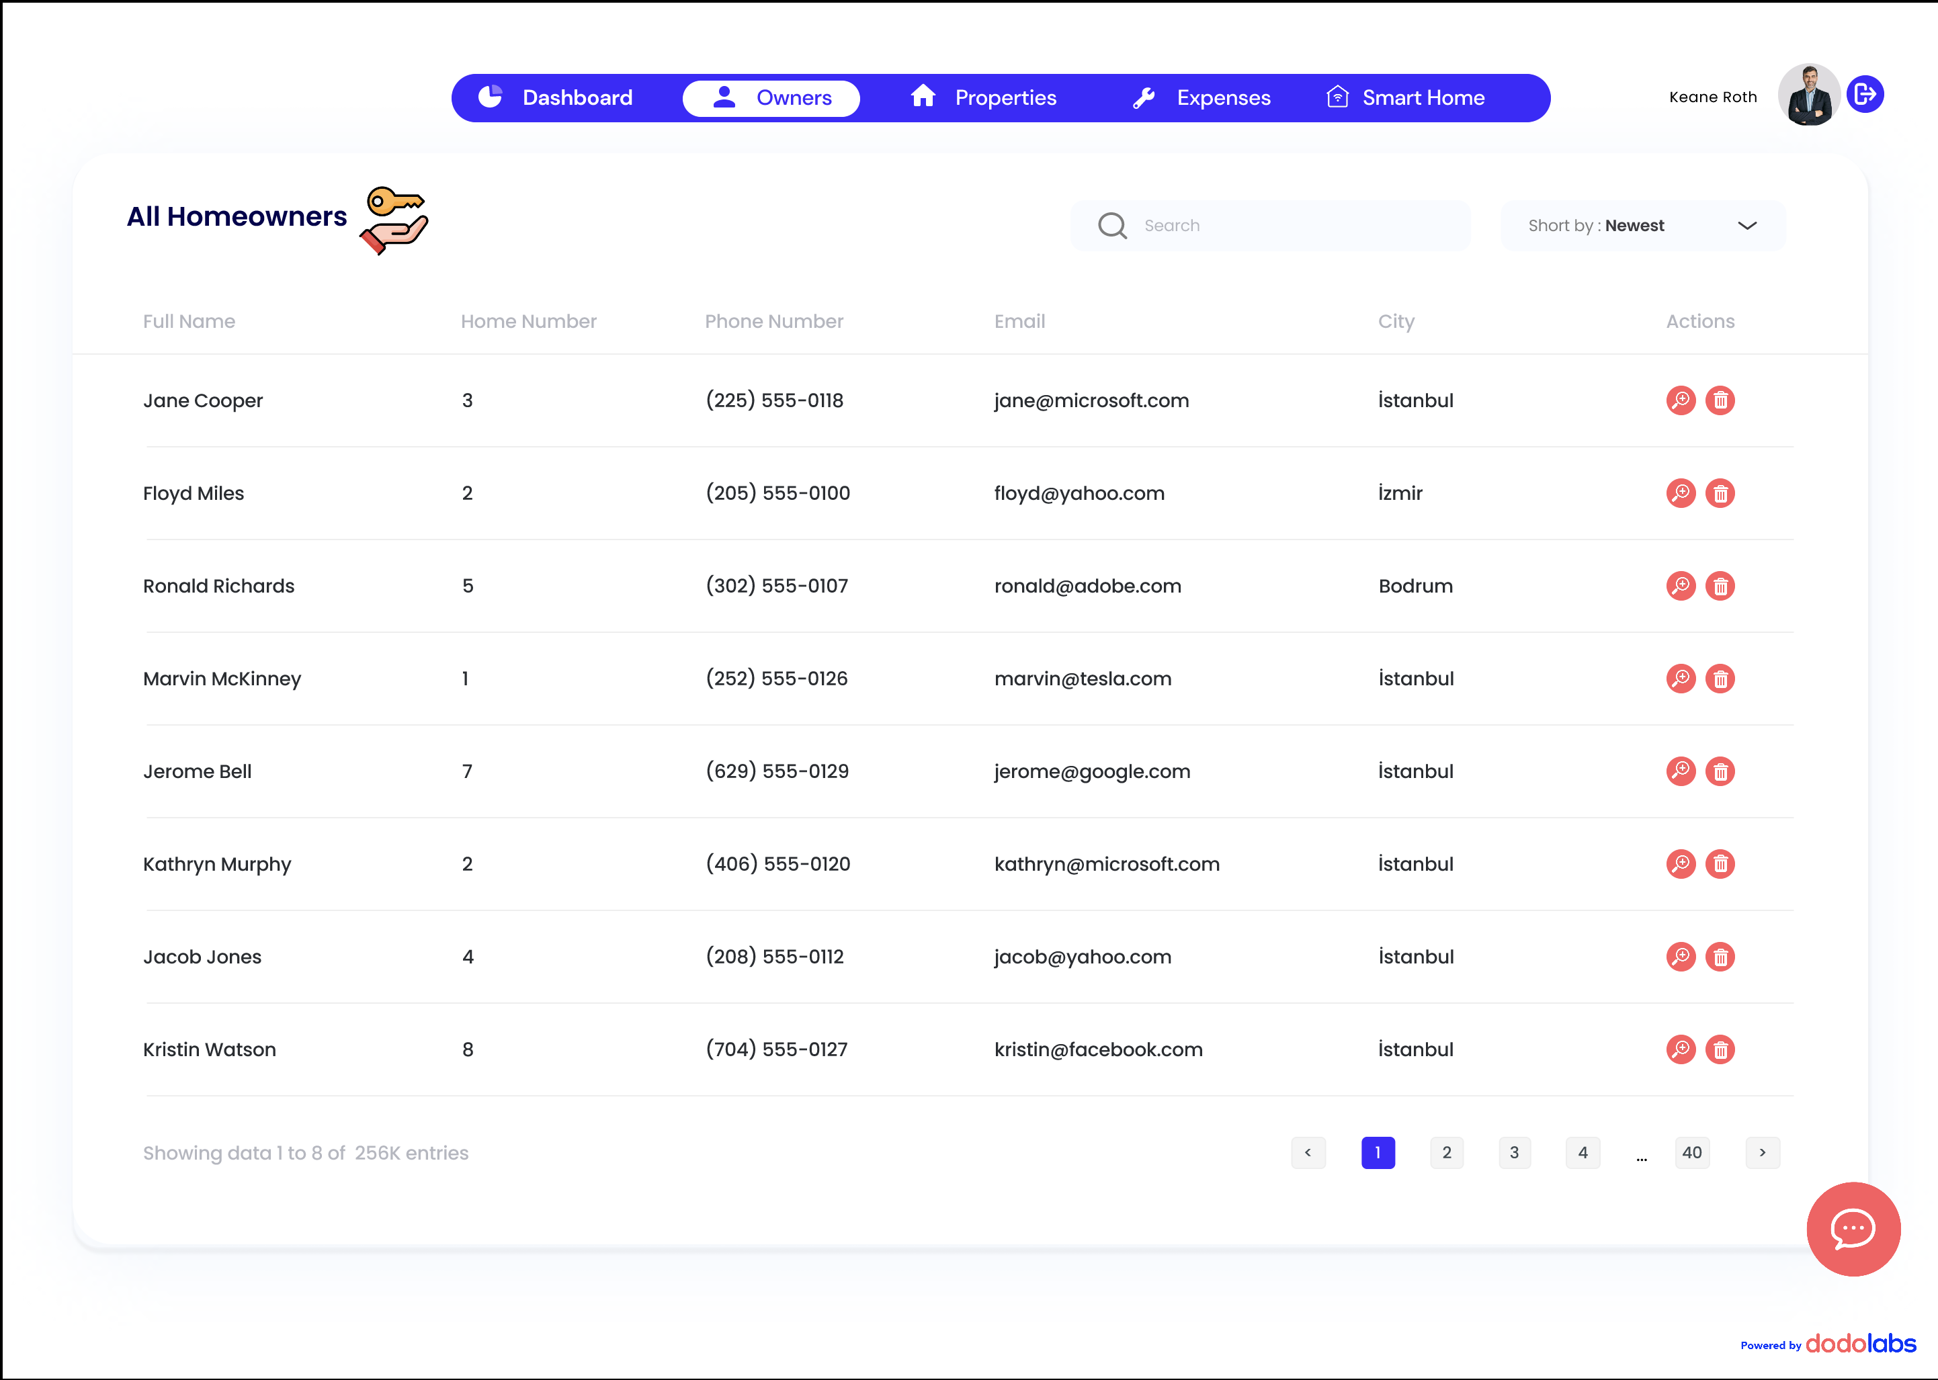Click the Actions column header
Screen dimensions: 1938x1380
[1699, 321]
